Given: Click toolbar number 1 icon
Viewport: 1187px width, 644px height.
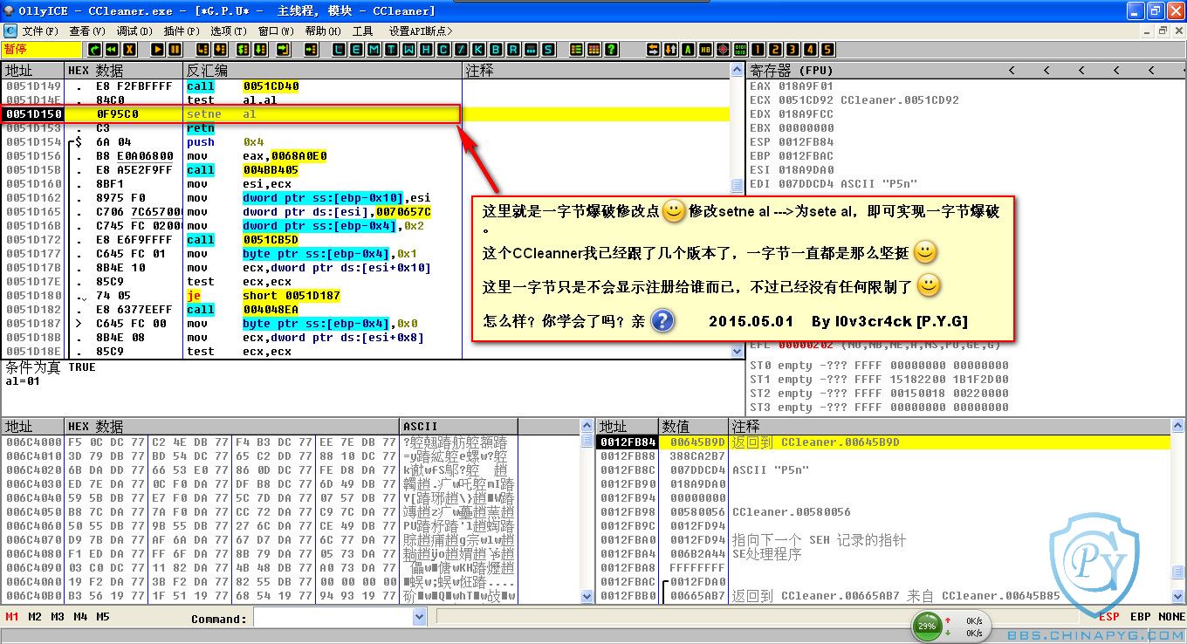Looking at the screenshot, I should click(x=758, y=50).
